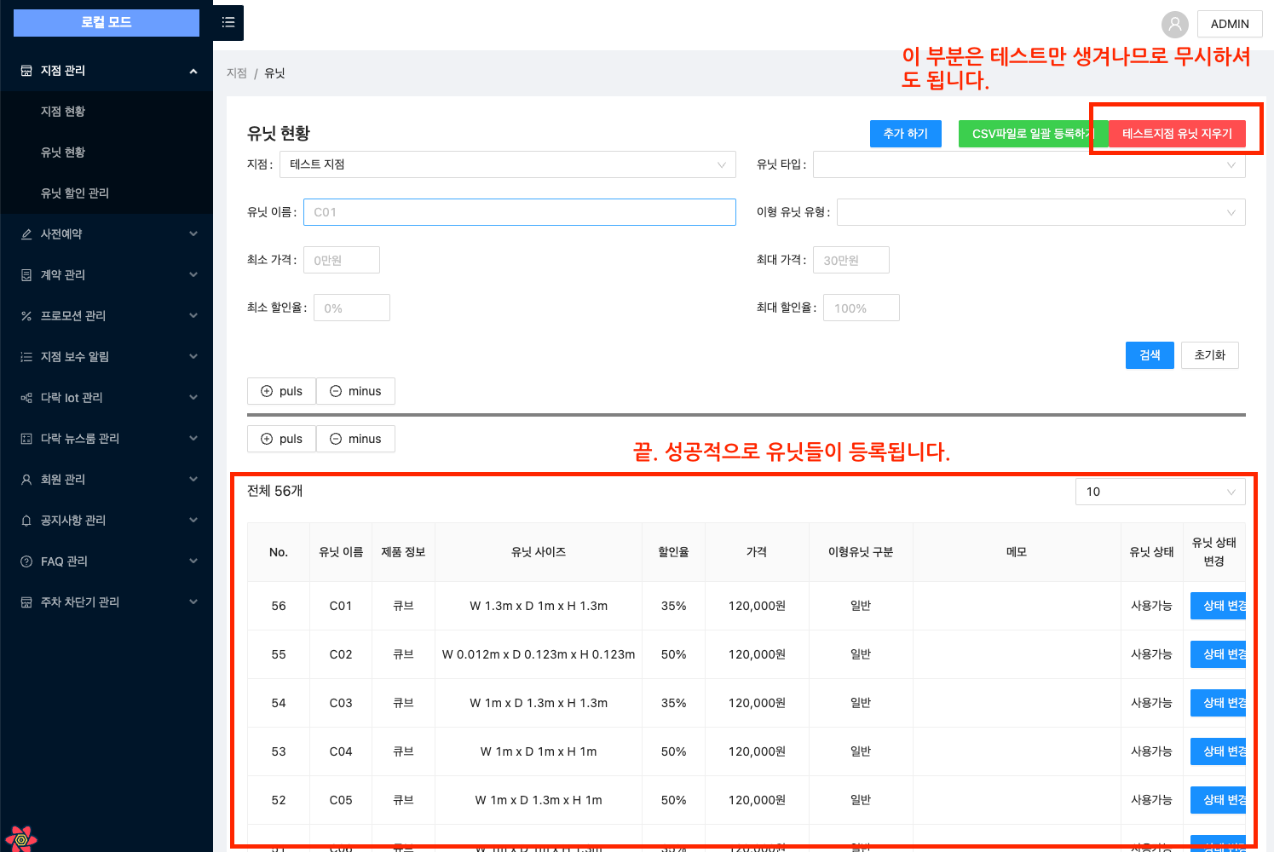Click the 사전예약 pencil icon in sidebar
Image resolution: width=1274 pixels, height=852 pixels.
26,234
